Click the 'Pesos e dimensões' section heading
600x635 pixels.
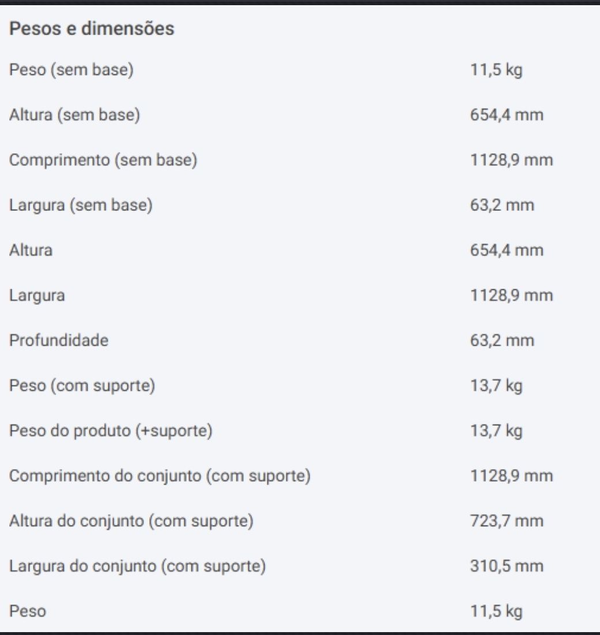tap(92, 29)
